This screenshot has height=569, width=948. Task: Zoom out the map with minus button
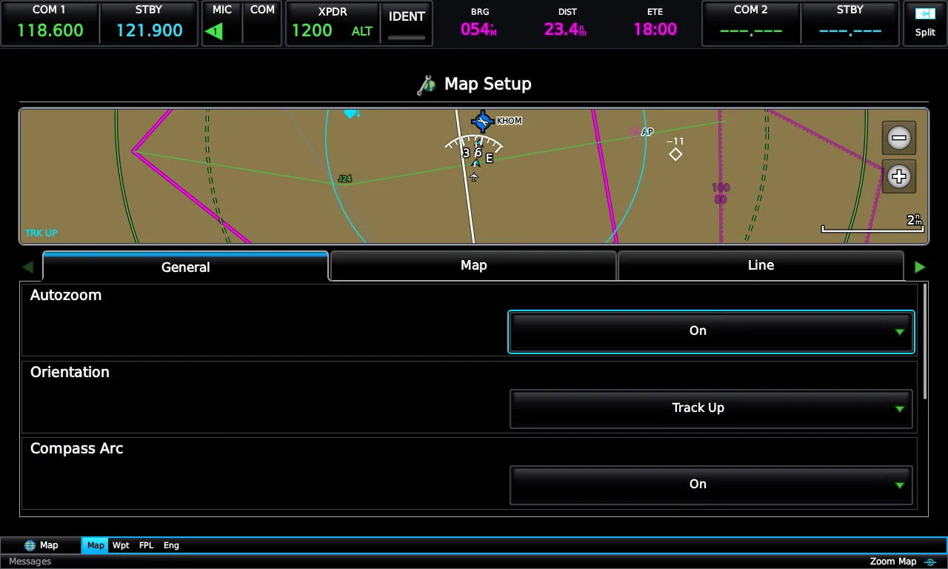pyautogui.click(x=899, y=138)
